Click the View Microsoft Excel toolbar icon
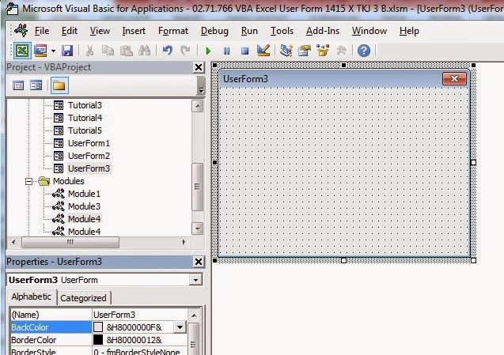Viewport: 504px width, 355px height. pyautogui.click(x=22, y=51)
